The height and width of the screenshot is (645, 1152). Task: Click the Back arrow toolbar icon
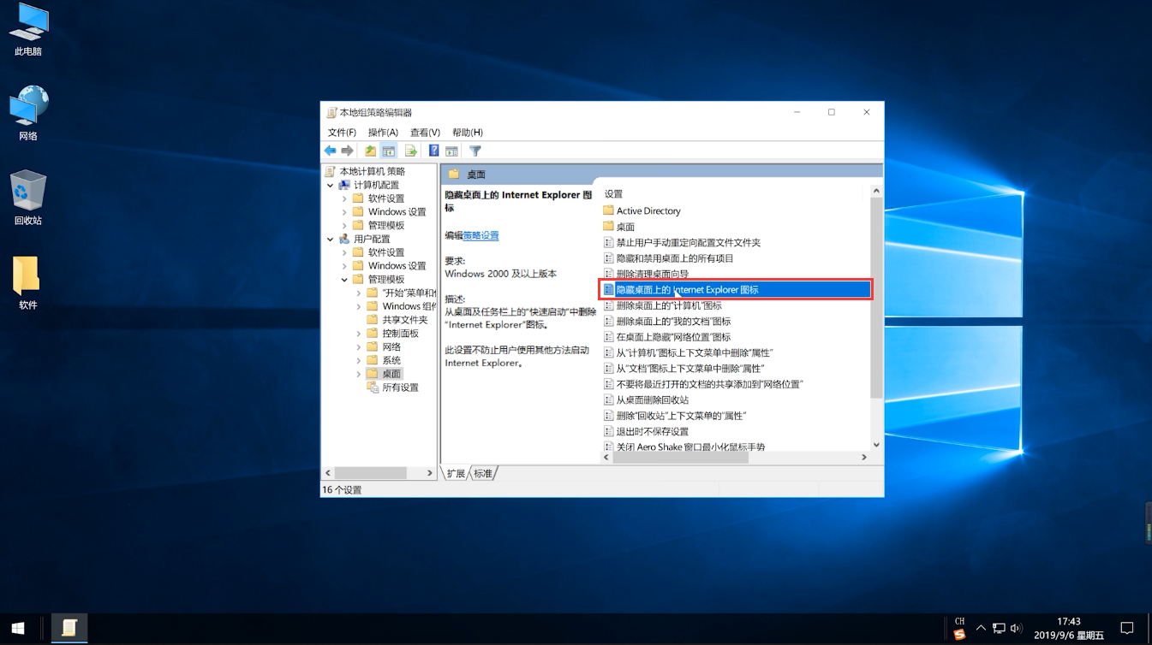coord(330,151)
